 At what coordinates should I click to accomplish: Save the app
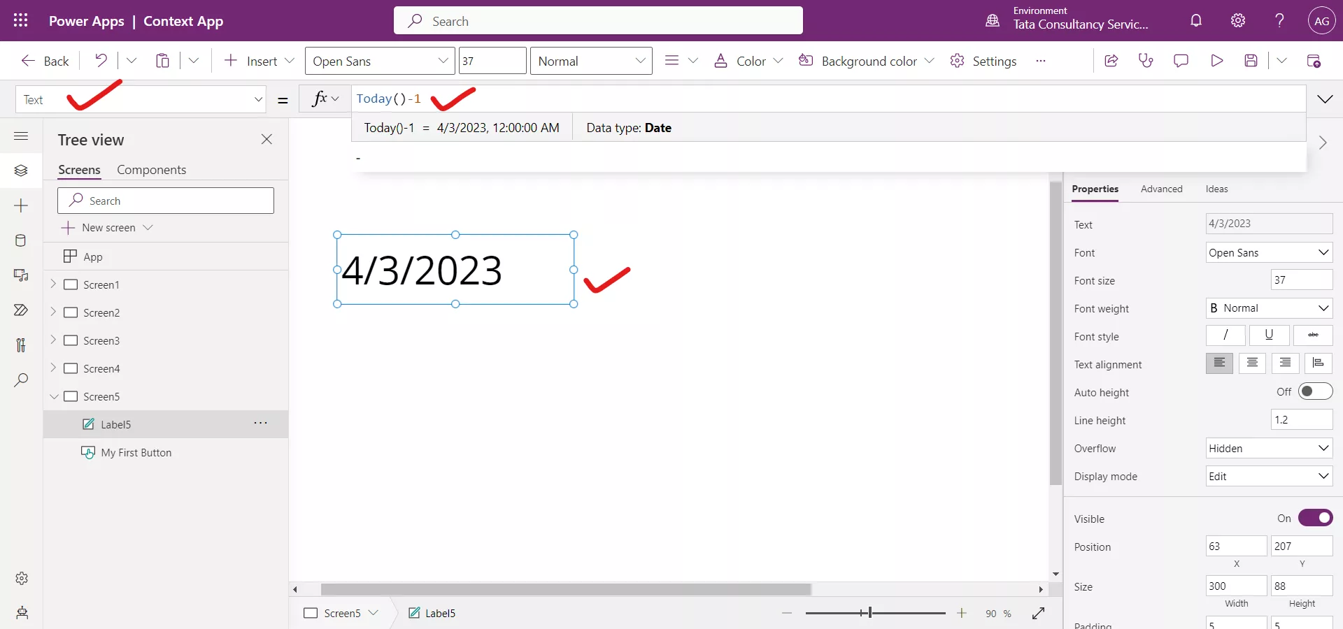click(1251, 61)
